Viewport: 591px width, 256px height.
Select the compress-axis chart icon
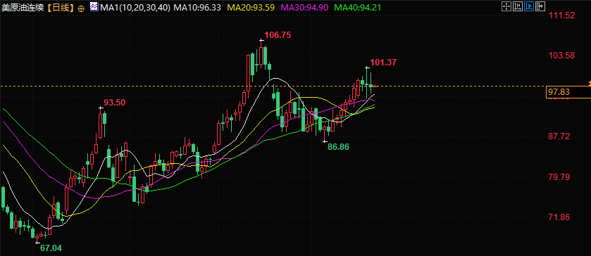coord(518,6)
